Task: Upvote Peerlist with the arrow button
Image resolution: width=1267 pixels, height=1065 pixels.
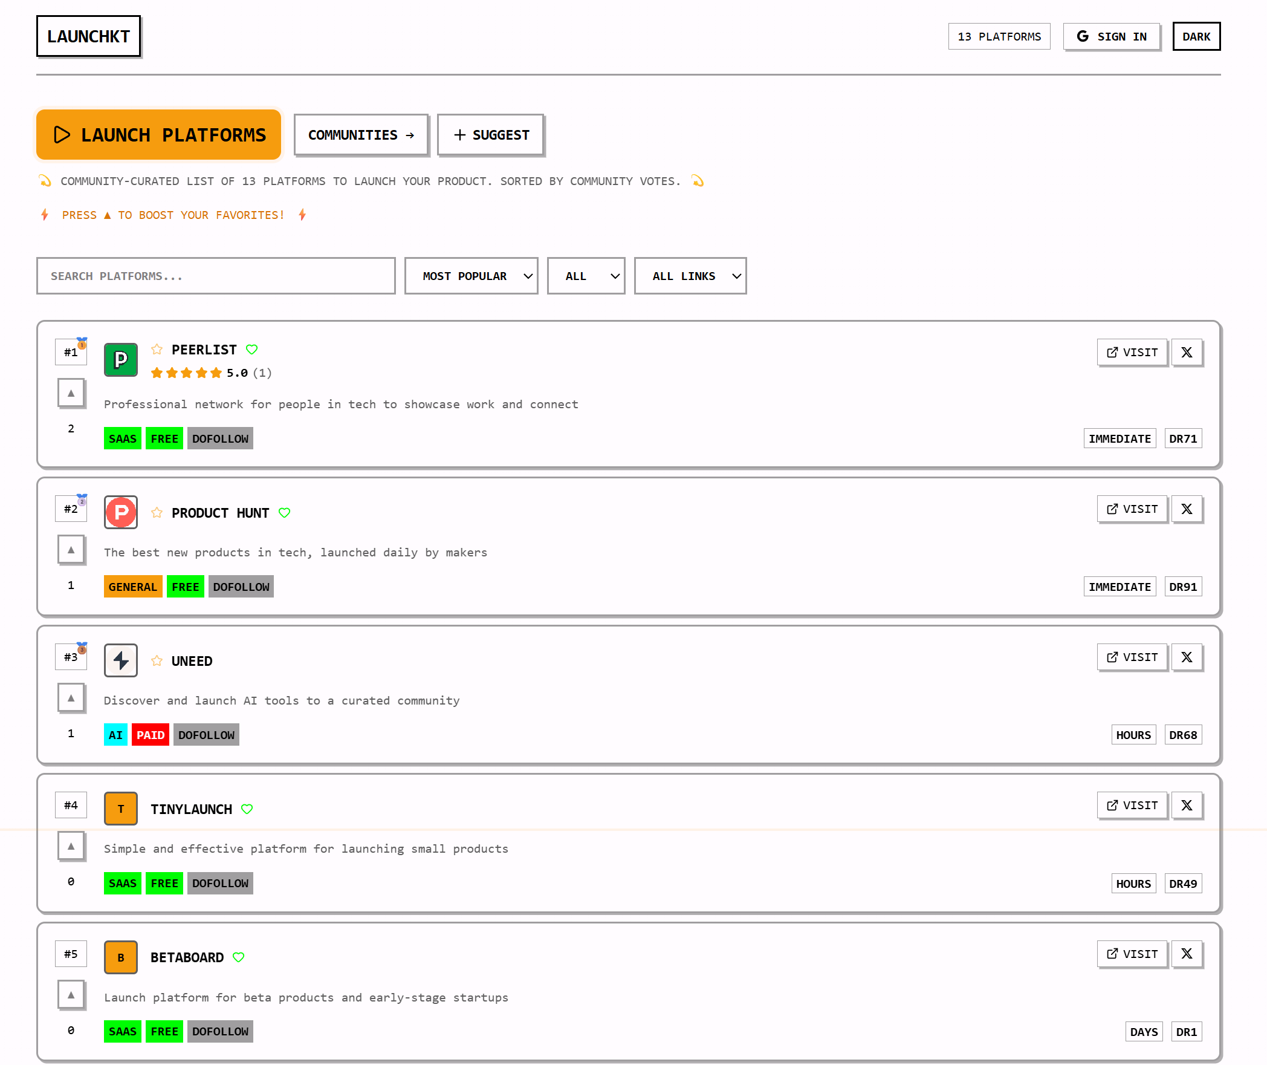Action: click(71, 393)
